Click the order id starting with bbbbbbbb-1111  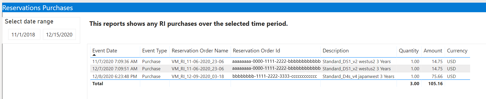(x=275, y=76)
